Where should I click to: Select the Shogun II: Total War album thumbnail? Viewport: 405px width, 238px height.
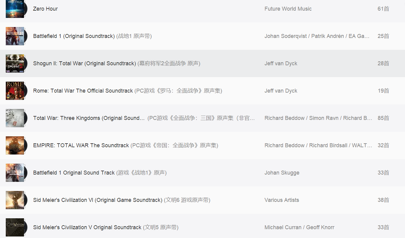pyautogui.click(x=15, y=63)
